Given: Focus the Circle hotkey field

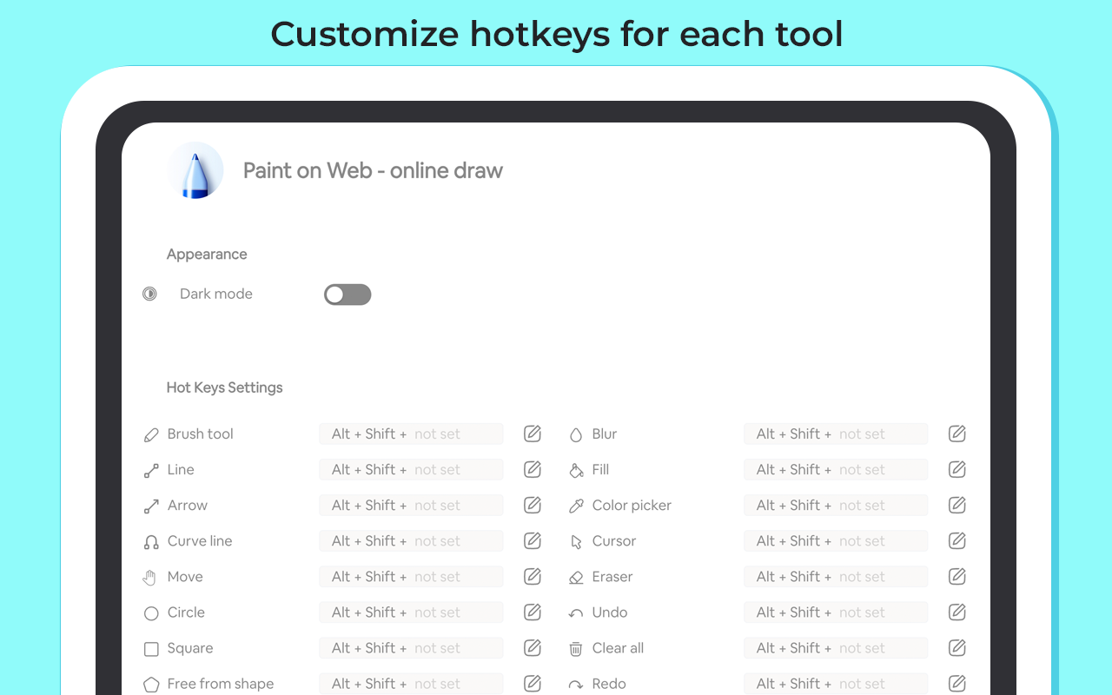Looking at the screenshot, I should (411, 612).
